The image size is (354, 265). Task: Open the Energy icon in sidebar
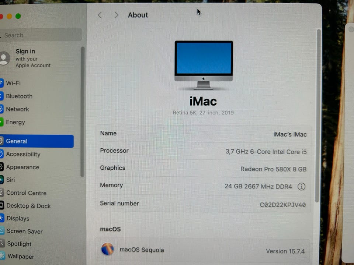pos(1,122)
